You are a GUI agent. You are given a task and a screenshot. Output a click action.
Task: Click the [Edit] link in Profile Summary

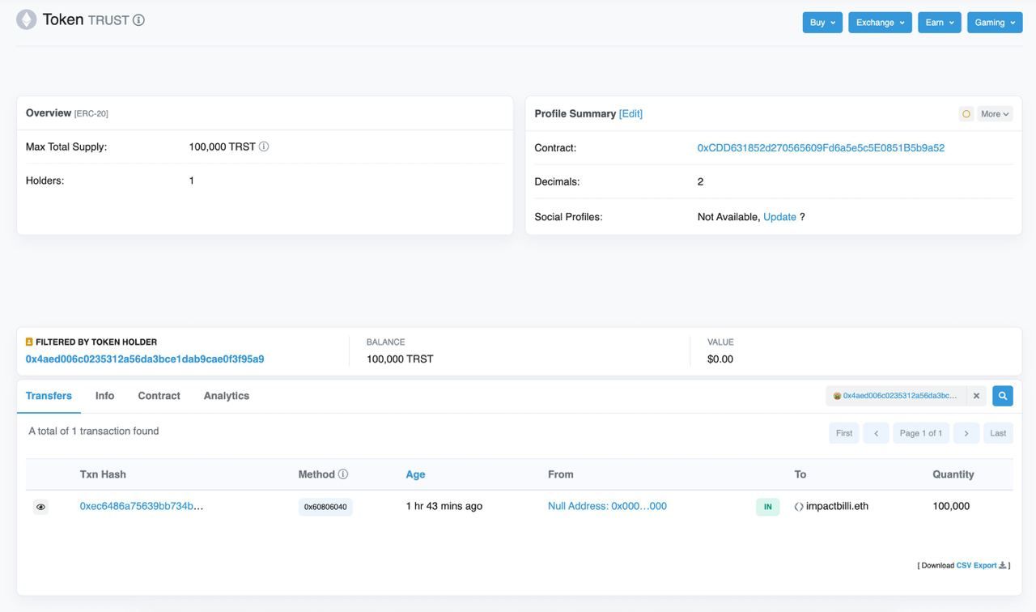(631, 113)
